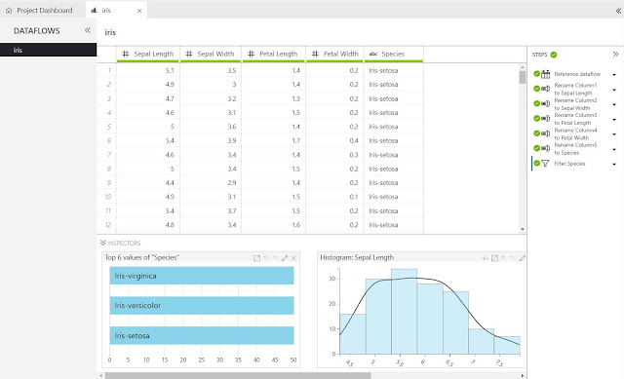Edit the Species inspector with pencil icon
Viewport: 624px width, 379px height.
pos(285,258)
